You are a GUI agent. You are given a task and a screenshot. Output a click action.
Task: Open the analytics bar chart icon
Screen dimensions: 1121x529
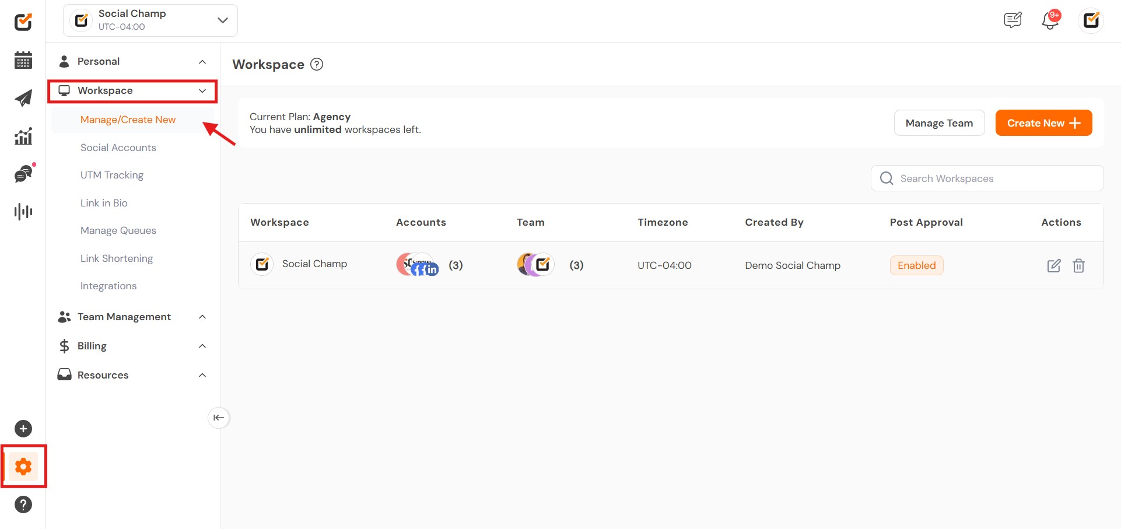[x=23, y=136]
